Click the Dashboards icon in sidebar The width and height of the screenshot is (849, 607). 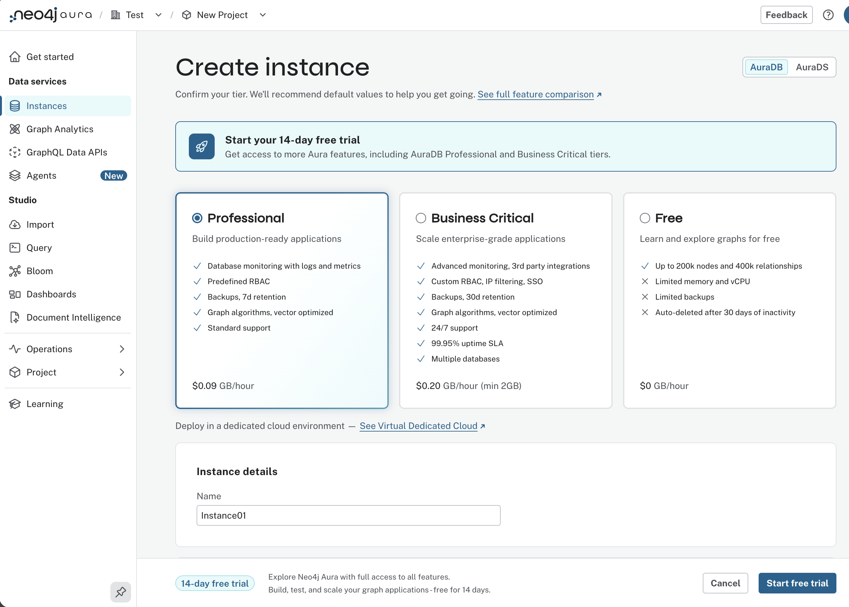pyautogui.click(x=15, y=294)
